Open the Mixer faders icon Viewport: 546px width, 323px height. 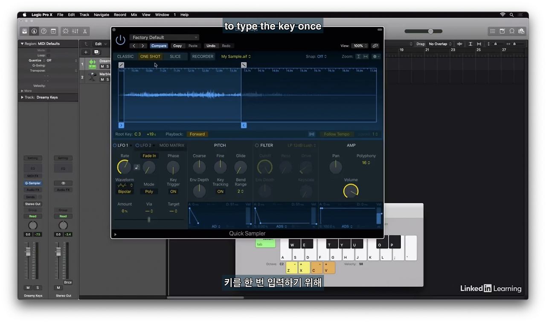[x=75, y=31]
